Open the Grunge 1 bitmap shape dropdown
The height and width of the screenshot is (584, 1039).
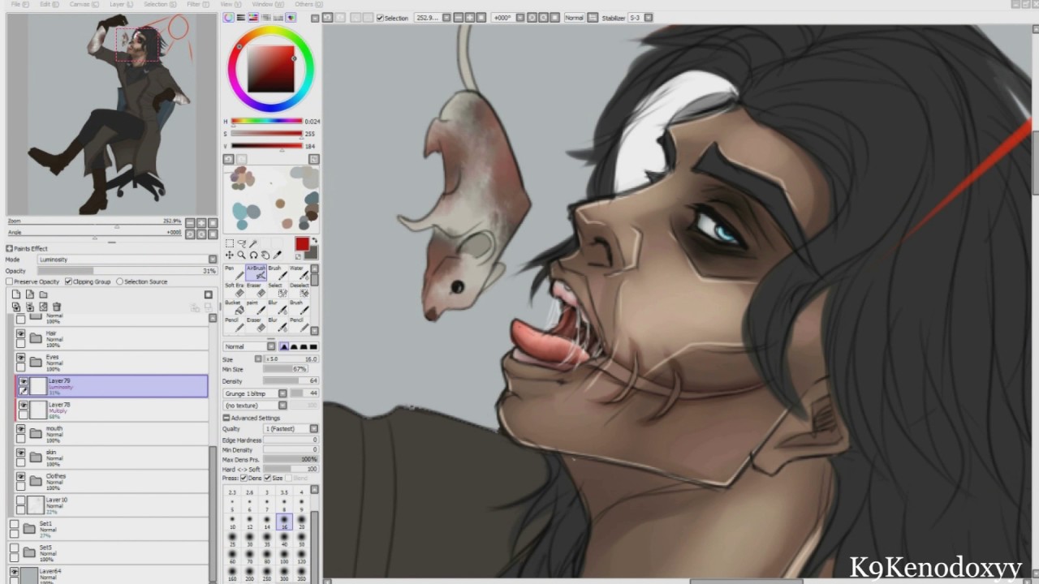point(255,393)
